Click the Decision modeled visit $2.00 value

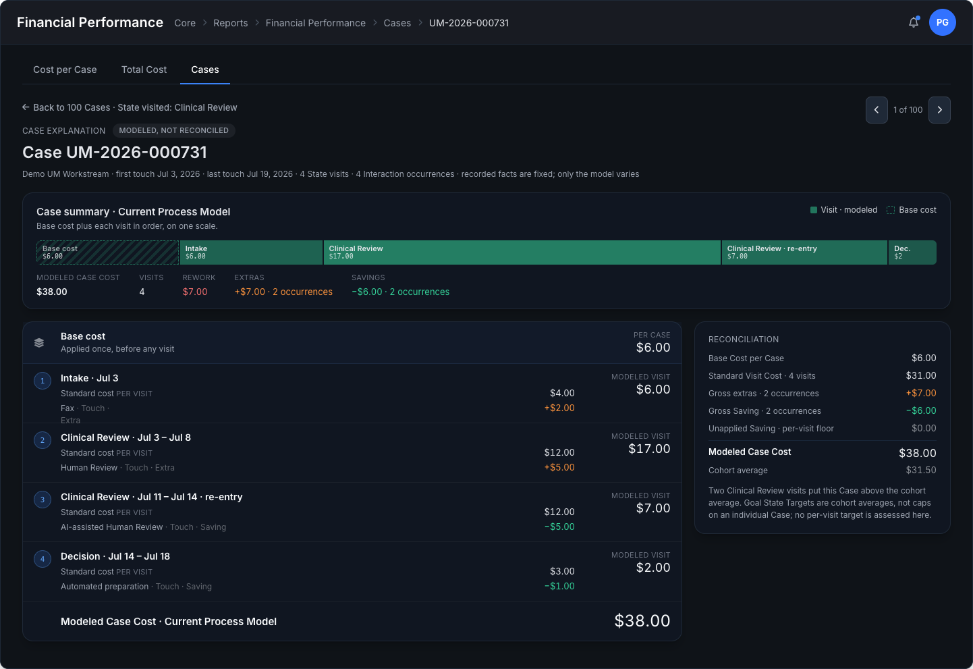click(x=653, y=568)
